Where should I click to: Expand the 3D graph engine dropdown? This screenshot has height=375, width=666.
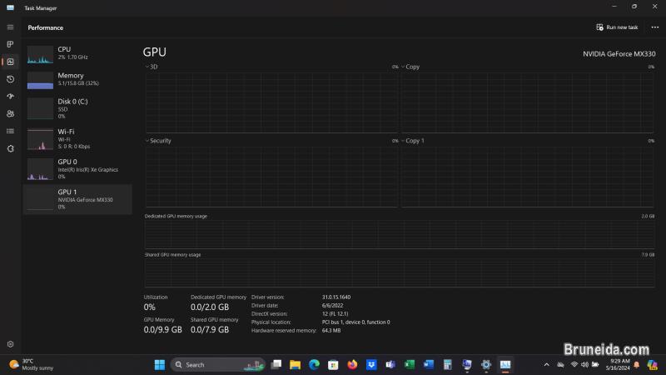tap(147, 67)
